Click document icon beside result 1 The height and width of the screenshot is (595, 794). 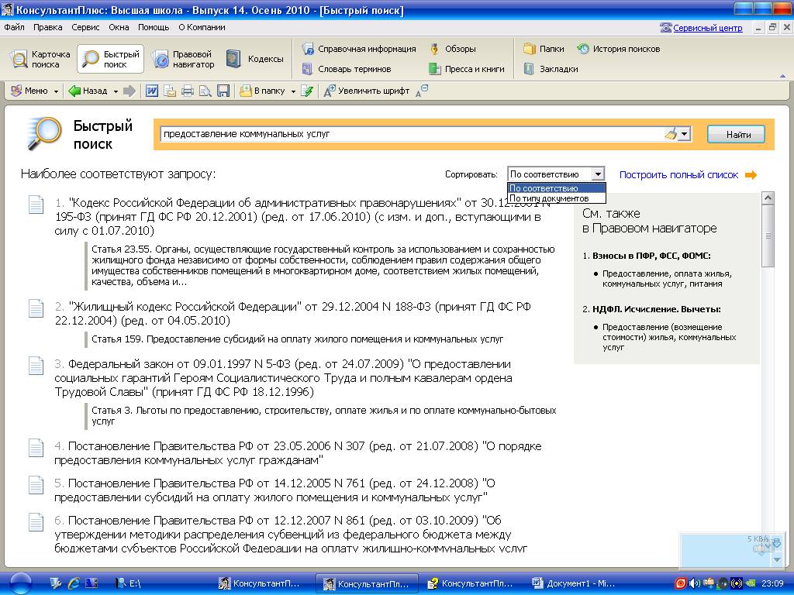[36, 205]
